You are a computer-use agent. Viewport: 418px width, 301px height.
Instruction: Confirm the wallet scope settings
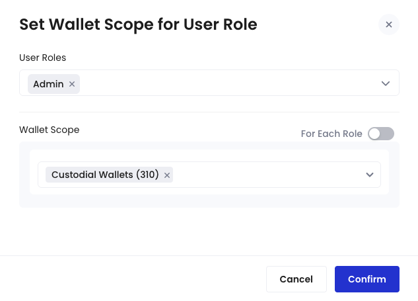366,279
